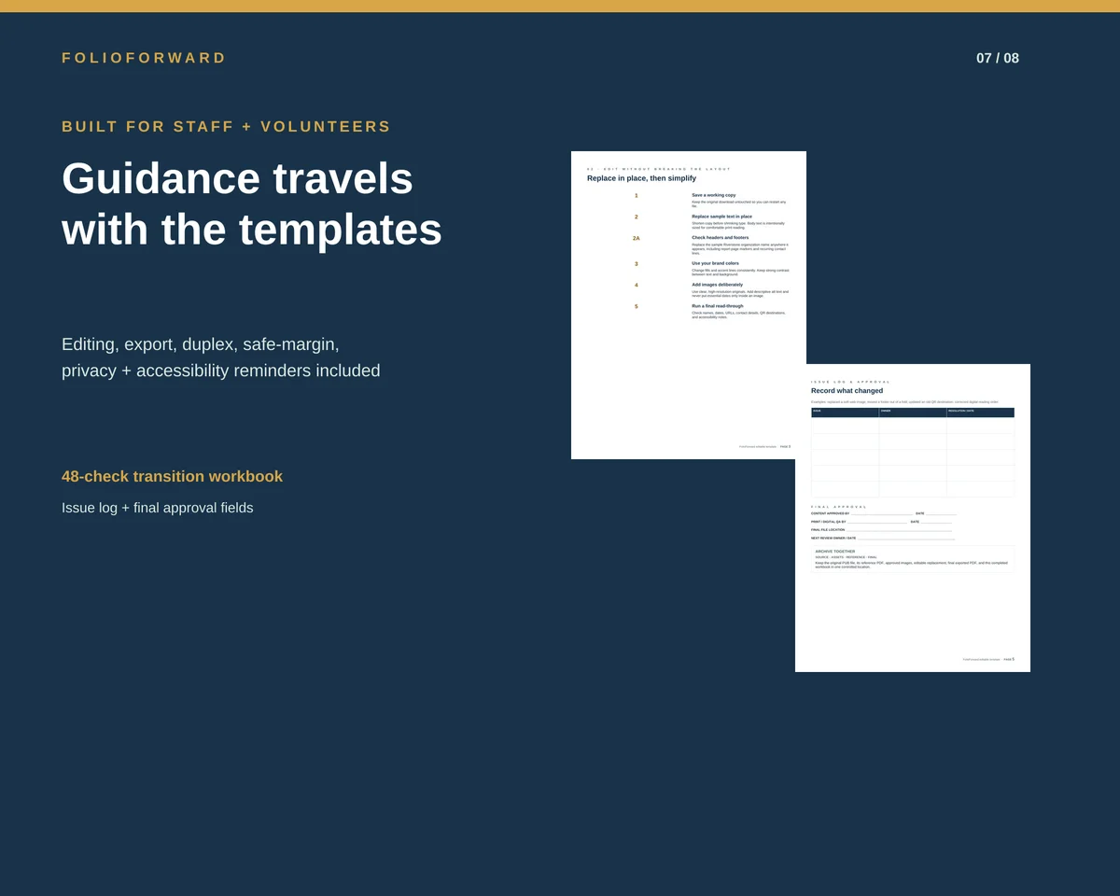1120x896 pixels.
Task: Open the 'Record what changed' page thumbnail
Action: click(913, 518)
